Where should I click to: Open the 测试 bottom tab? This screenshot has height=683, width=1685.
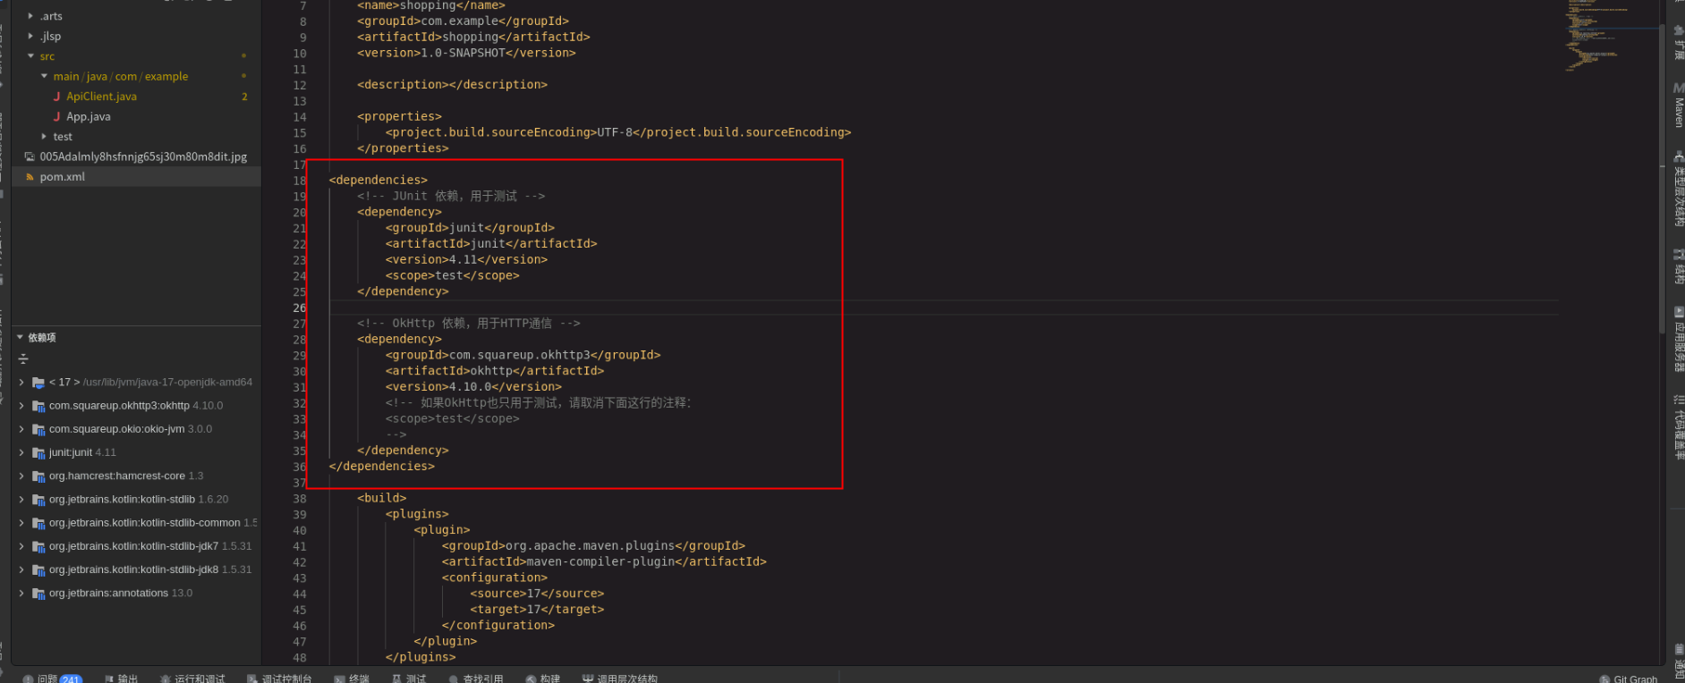click(x=409, y=679)
